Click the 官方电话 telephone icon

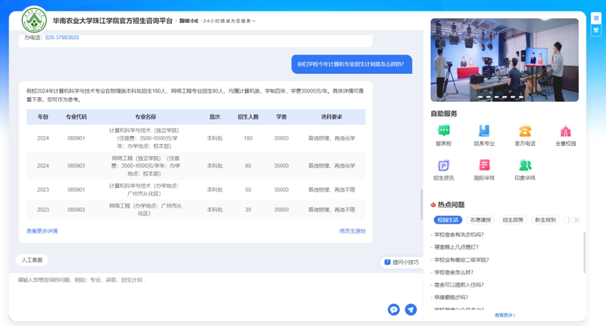click(525, 131)
